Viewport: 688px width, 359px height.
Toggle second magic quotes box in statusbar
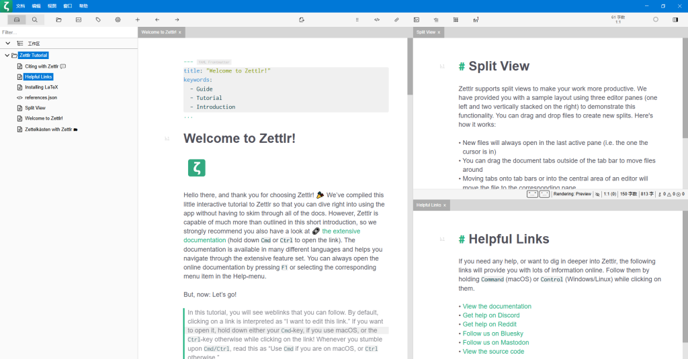coord(544,194)
